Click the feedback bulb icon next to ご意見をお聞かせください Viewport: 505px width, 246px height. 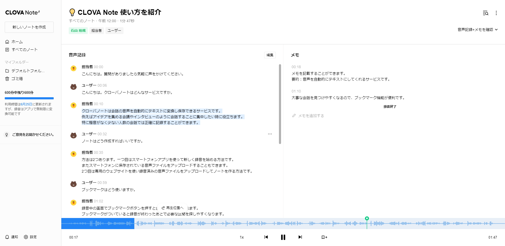coord(6,134)
